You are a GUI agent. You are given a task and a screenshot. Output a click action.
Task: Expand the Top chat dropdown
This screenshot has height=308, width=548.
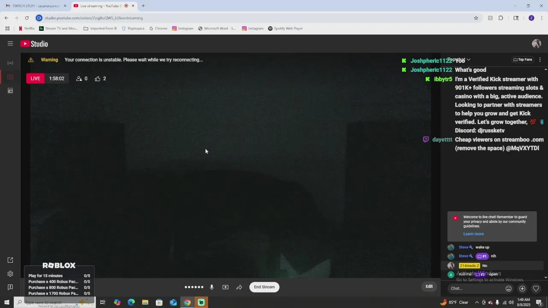point(459,59)
